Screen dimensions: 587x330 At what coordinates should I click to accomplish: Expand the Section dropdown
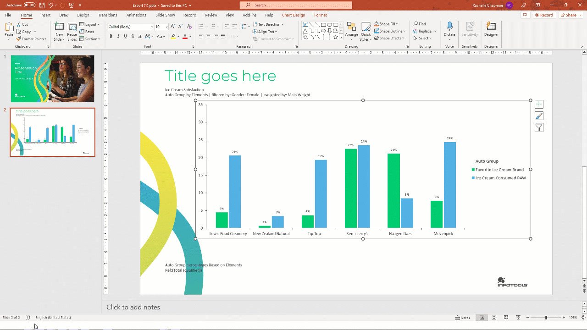coord(90,39)
